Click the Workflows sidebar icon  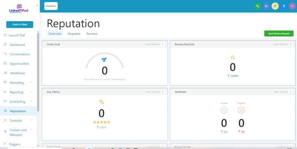(x=5, y=73)
